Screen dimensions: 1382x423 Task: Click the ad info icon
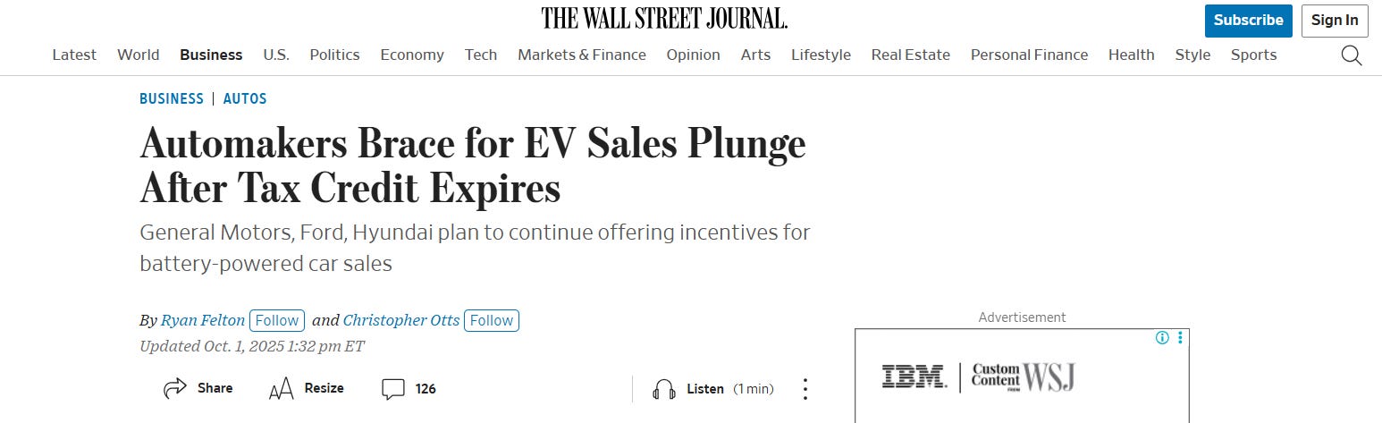click(1162, 338)
